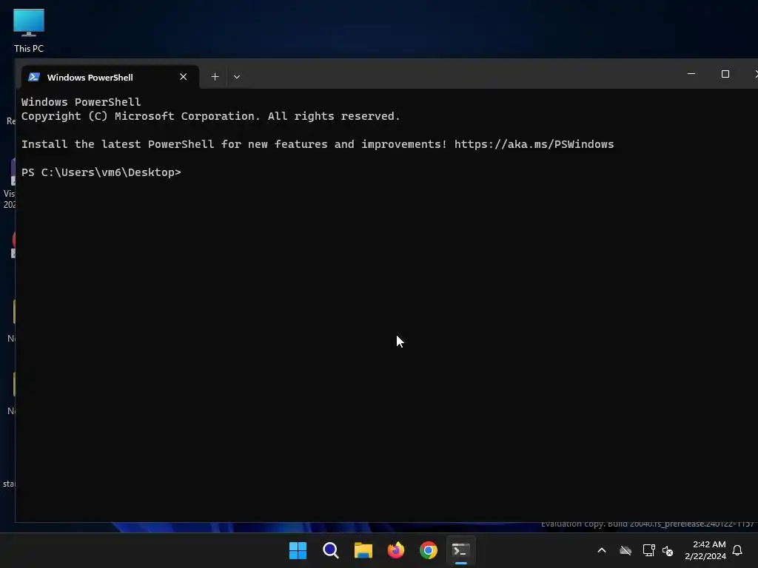Open the notifications bell
The height and width of the screenshot is (568, 758).
[738, 550]
